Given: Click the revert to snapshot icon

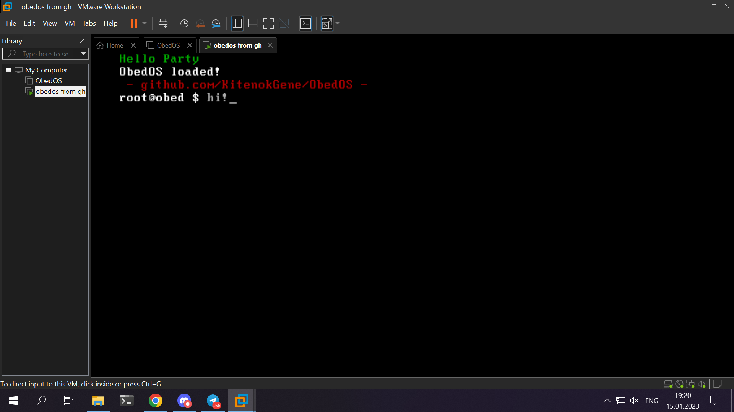Looking at the screenshot, I should click(x=200, y=24).
